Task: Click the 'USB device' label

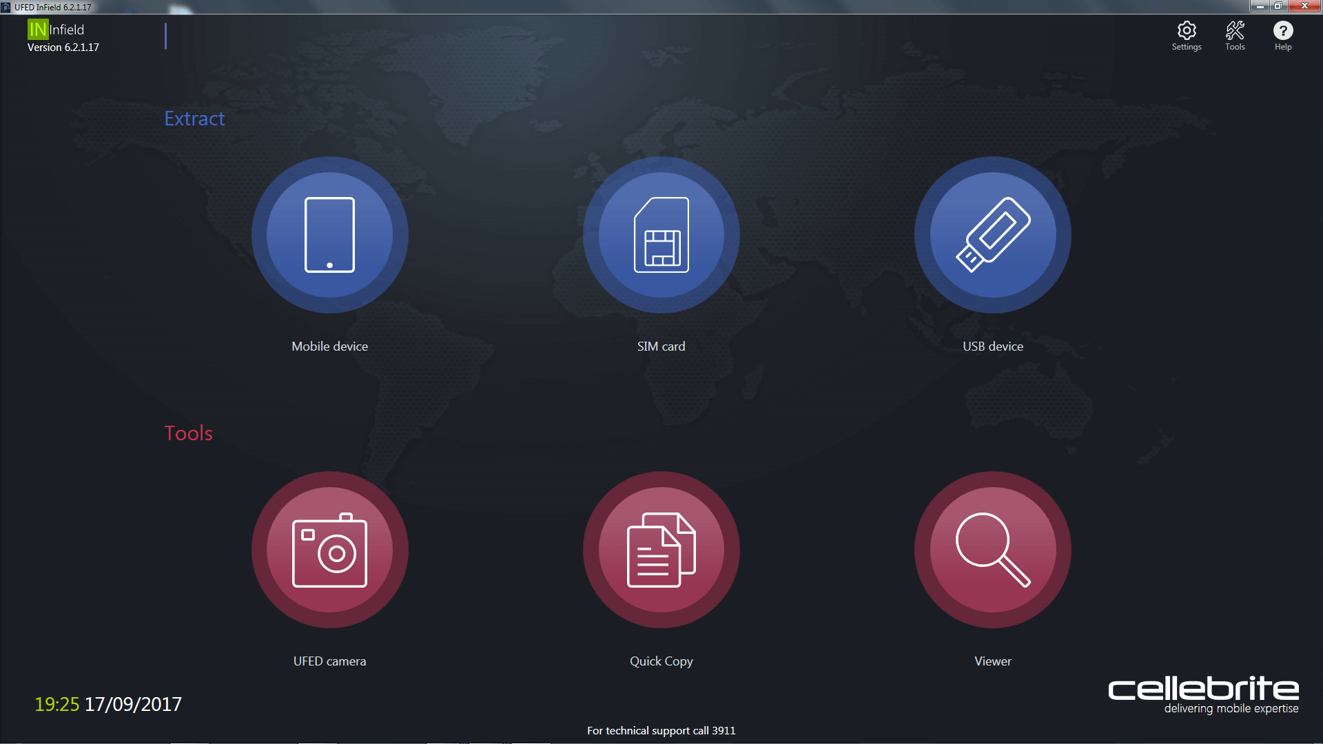Action: pos(992,347)
